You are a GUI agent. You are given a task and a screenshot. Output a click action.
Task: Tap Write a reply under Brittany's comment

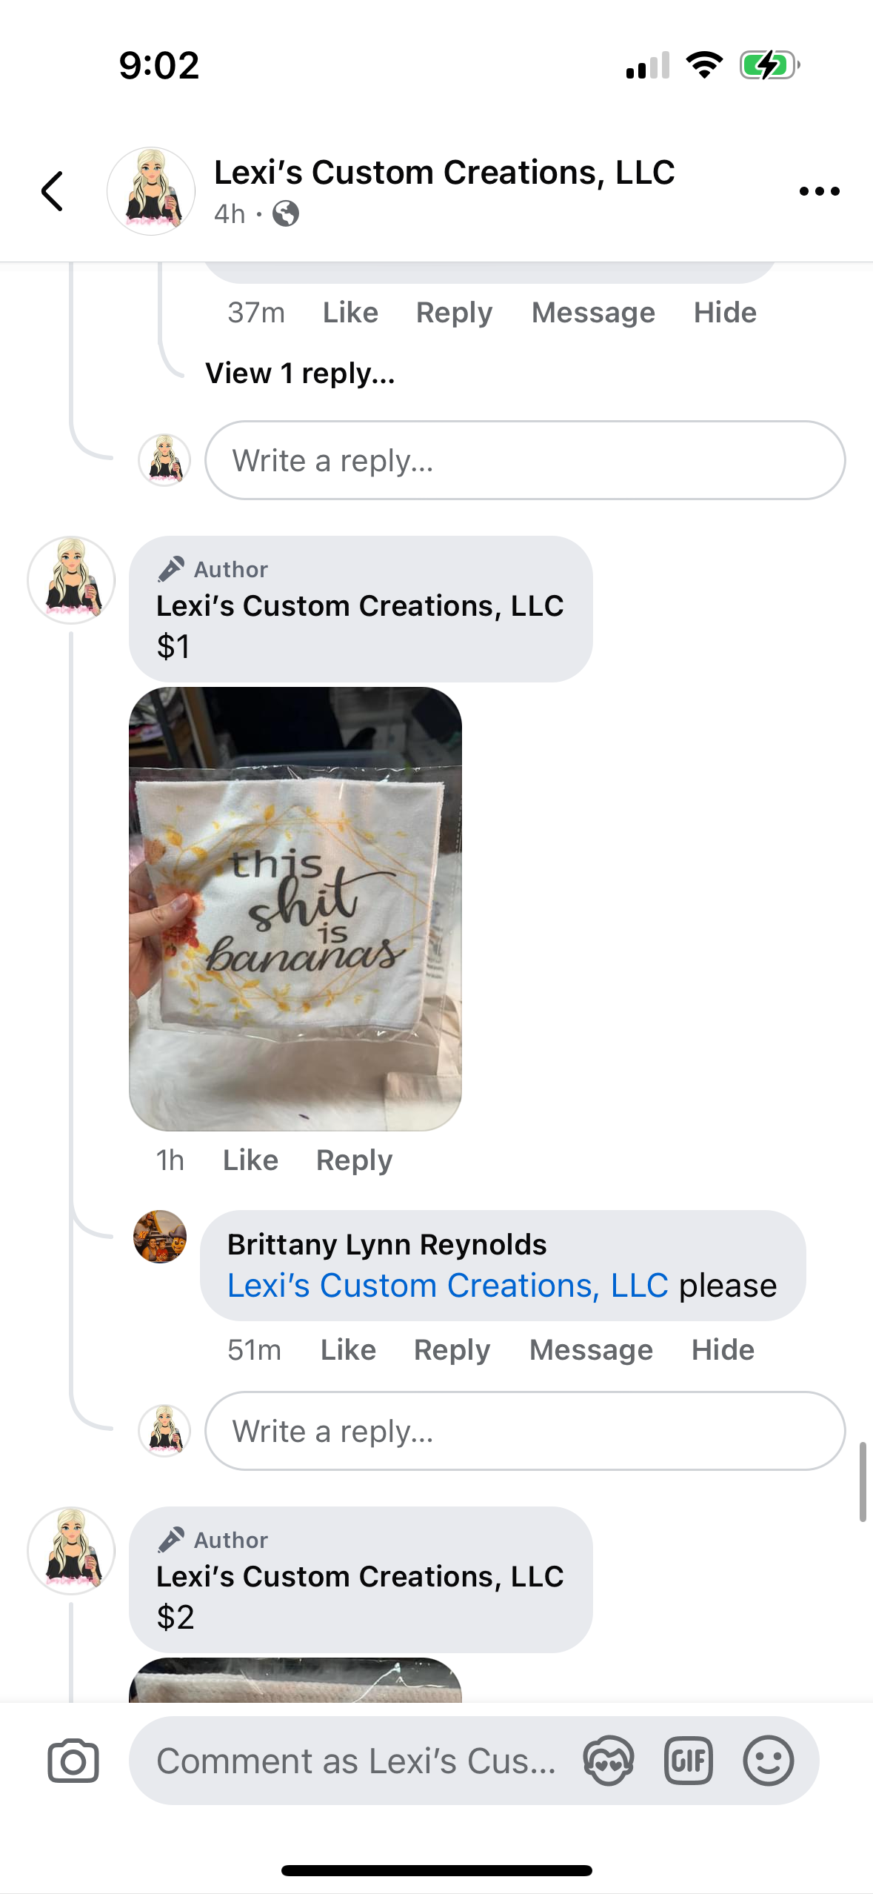[x=525, y=1431]
